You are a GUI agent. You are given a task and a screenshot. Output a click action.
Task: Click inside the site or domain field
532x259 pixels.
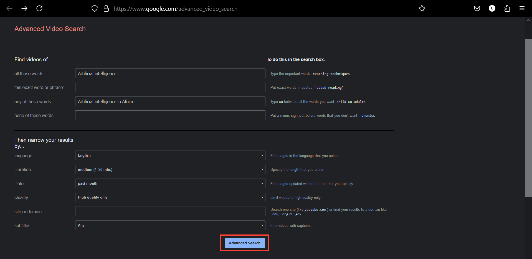(x=170, y=211)
